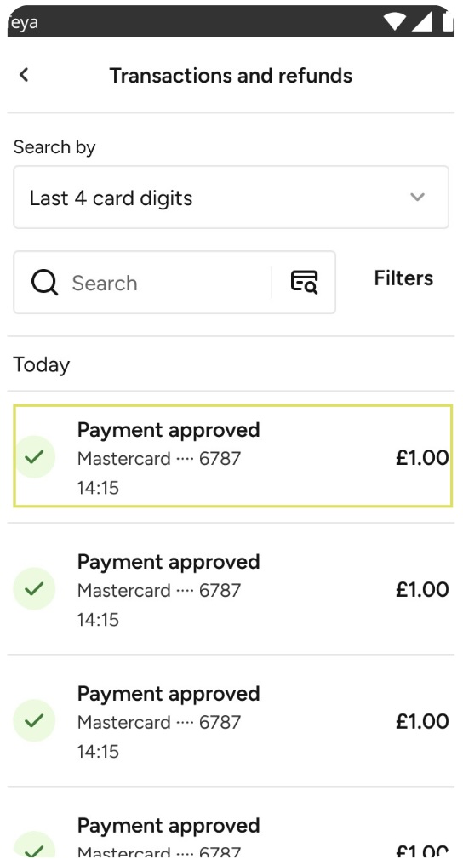Tap the checkmark icon of the first payment
Image resolution: width=463 pixels, height=865 pixels.
34,457
